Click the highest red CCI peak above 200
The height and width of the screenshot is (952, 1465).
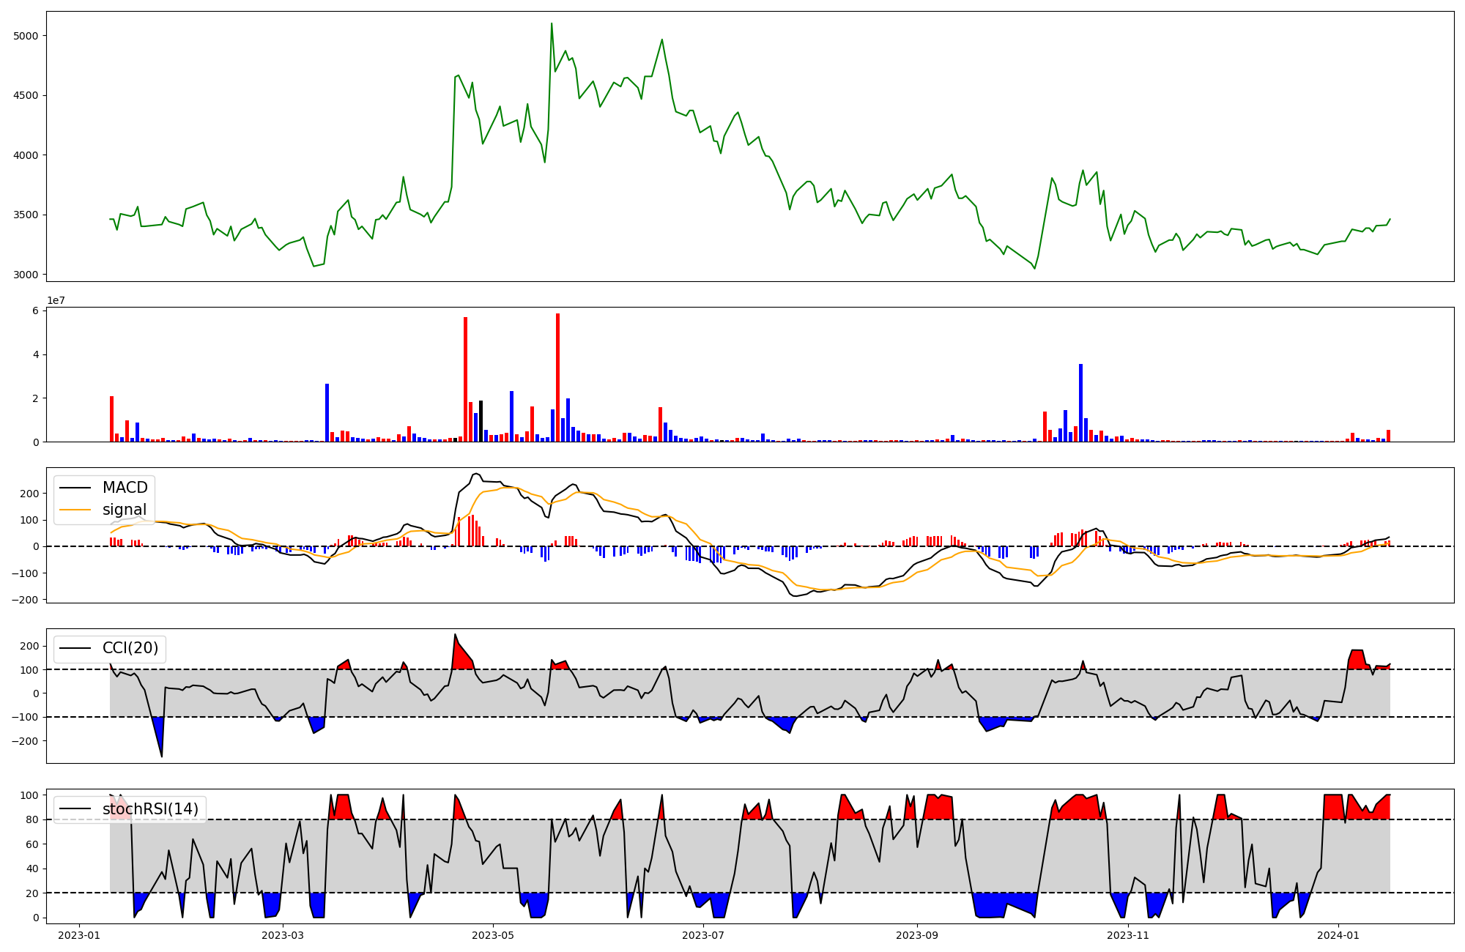tap(455, 636)
